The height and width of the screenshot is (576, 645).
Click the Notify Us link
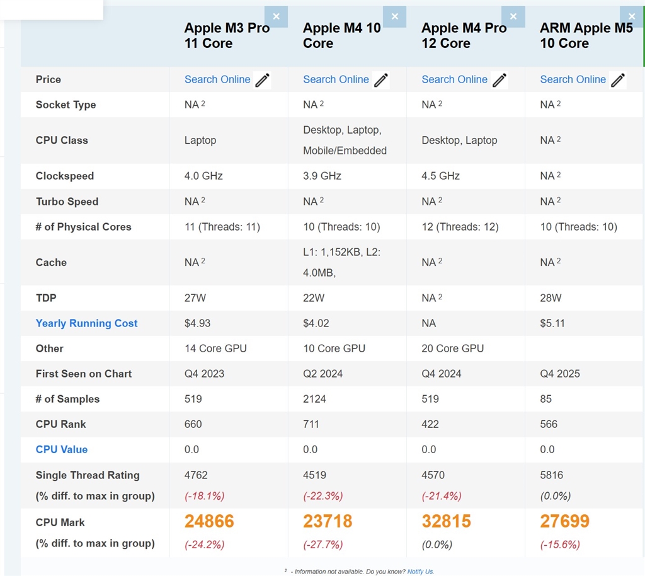[420, 572]
